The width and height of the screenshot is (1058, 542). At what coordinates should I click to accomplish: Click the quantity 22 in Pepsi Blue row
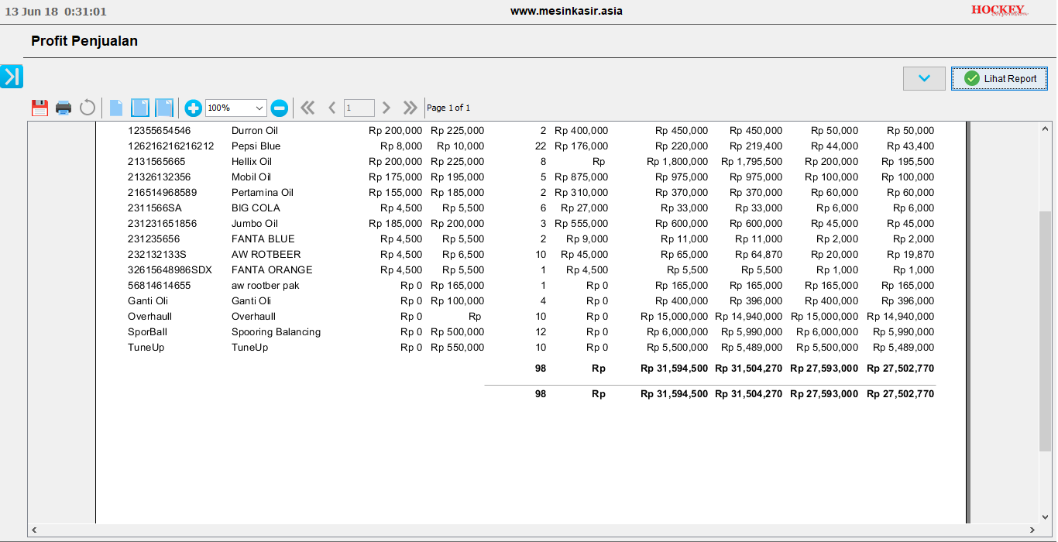(x=540, y=146)
